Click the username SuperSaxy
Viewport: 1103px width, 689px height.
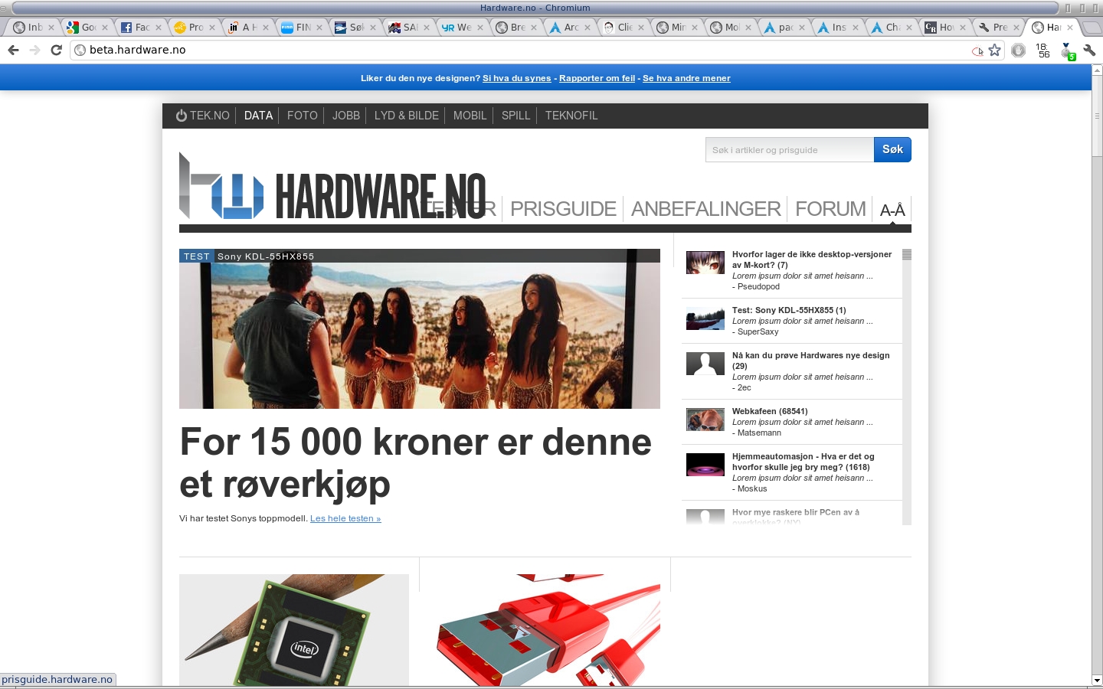click(758, 331)
